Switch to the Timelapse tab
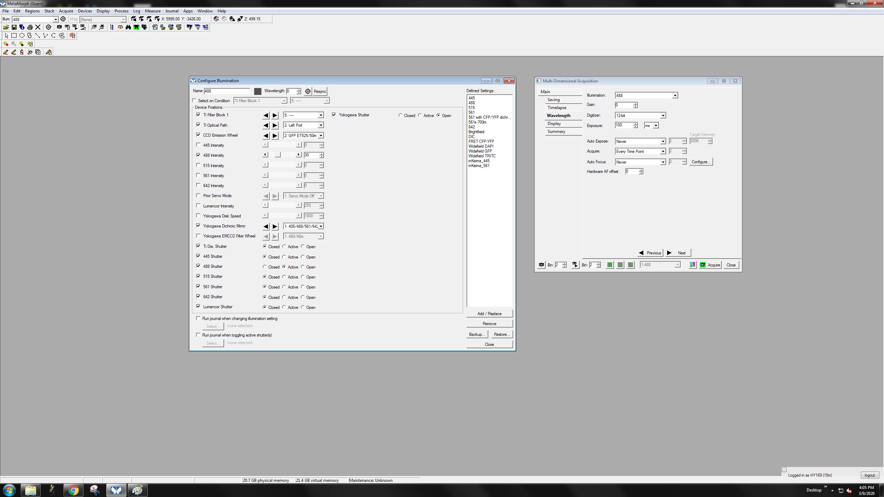This screenshot has height=497, width=884. pos(557,108)
